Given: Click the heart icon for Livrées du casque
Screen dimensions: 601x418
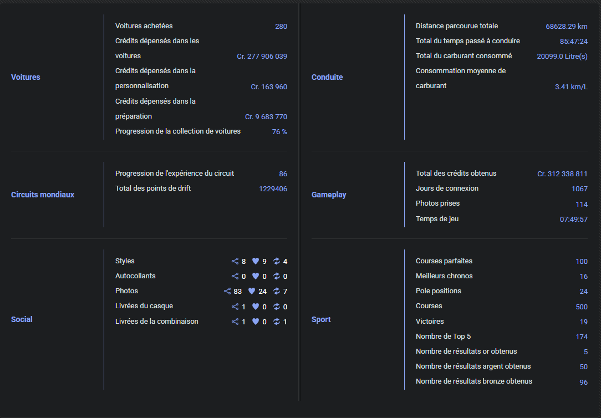Looking at the screenshot, I should coord(256,307).
